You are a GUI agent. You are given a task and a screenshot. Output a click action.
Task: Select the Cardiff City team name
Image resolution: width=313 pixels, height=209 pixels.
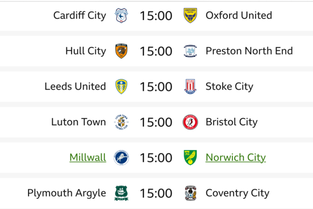(80, 15)
